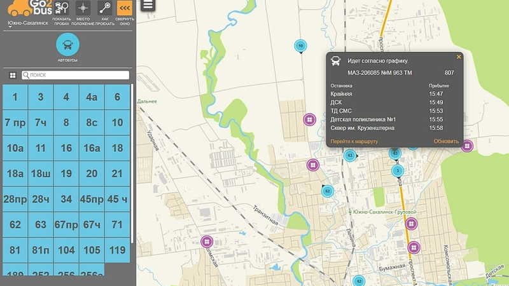
Task: Toggle the route grid view icon
Action: (12, 75)
